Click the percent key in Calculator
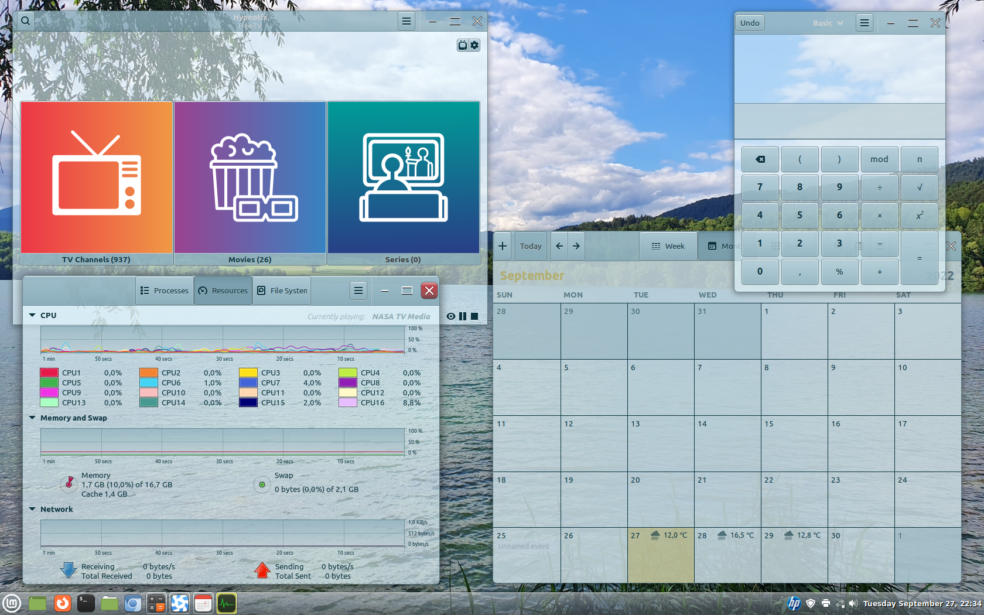984x615 pixels. 839,272
